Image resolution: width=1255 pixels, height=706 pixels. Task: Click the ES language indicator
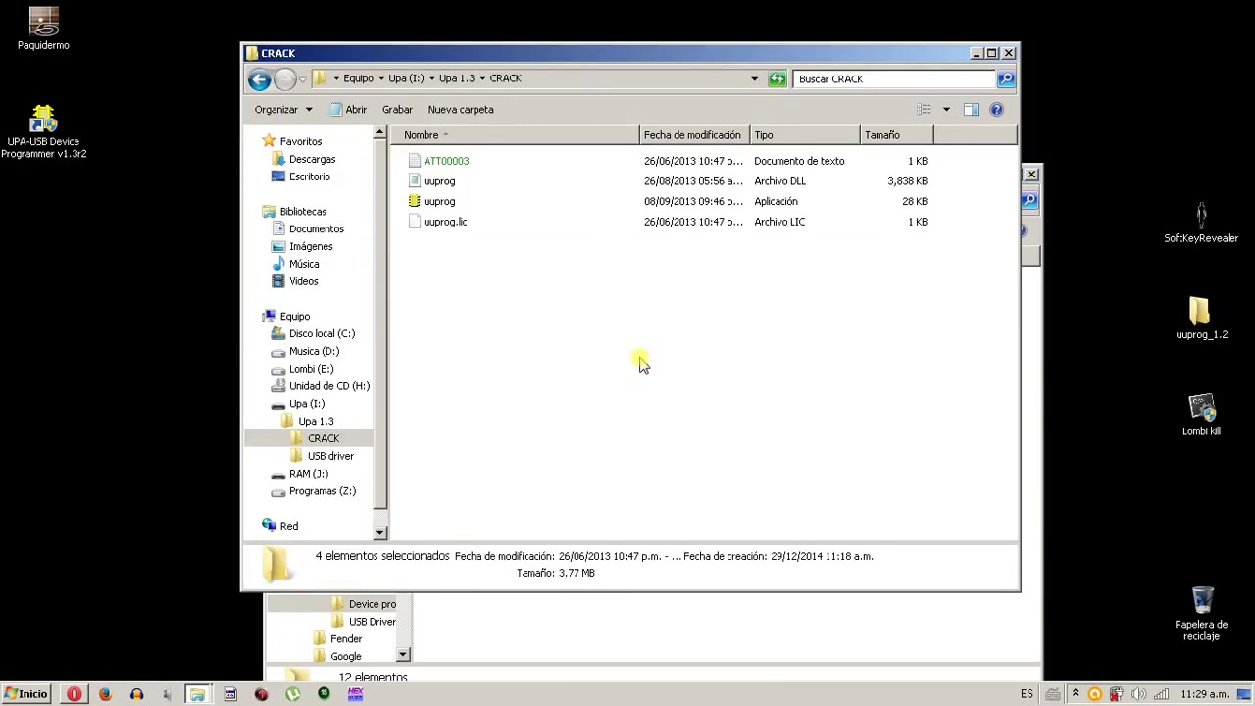coord(1027,694)
